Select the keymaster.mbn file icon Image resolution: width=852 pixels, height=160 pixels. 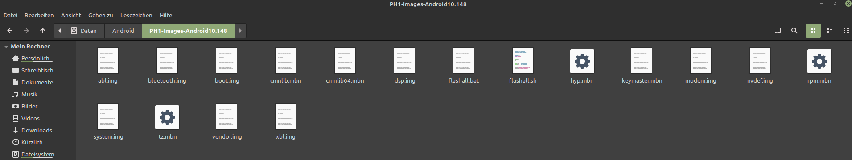(x=642, y=60)
